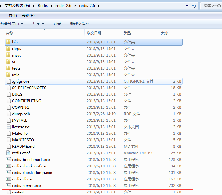Click the MANIFESTO file icon
This screenshot has width=222, height=195.
(8, 140)
